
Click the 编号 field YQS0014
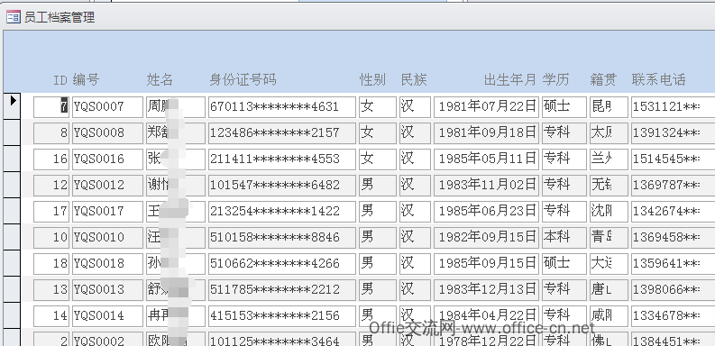click(x=107, y=316)
